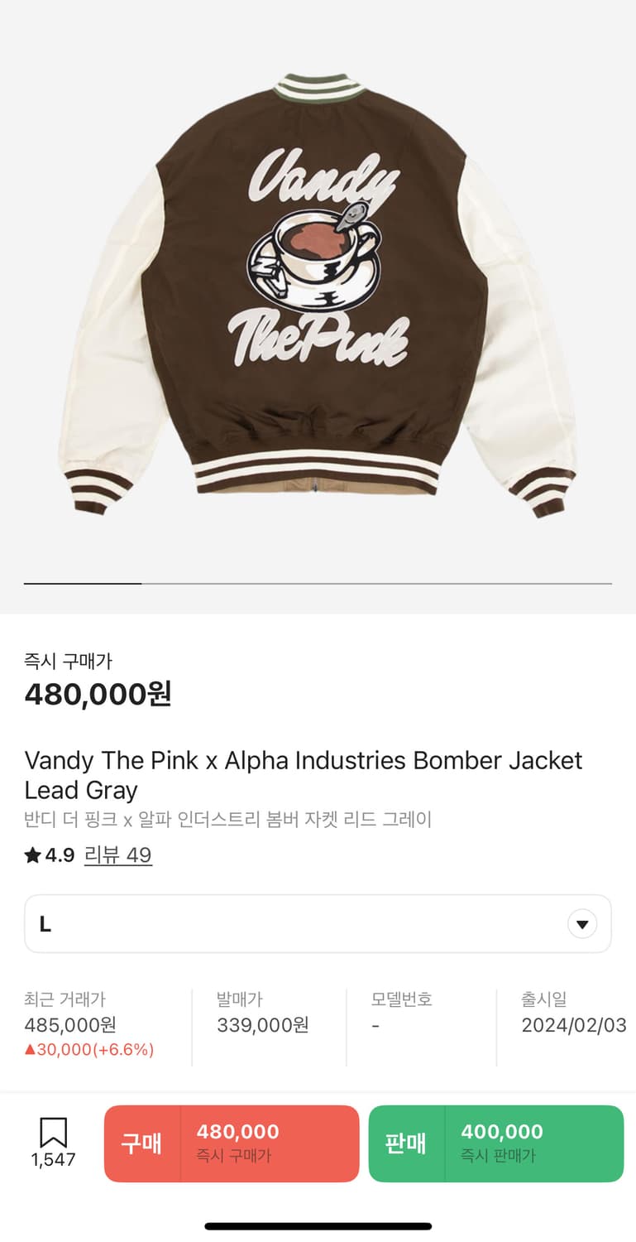636x1242 pixels.
Task: Tap the Korean product name subtitle
Action: coord(228,820)
